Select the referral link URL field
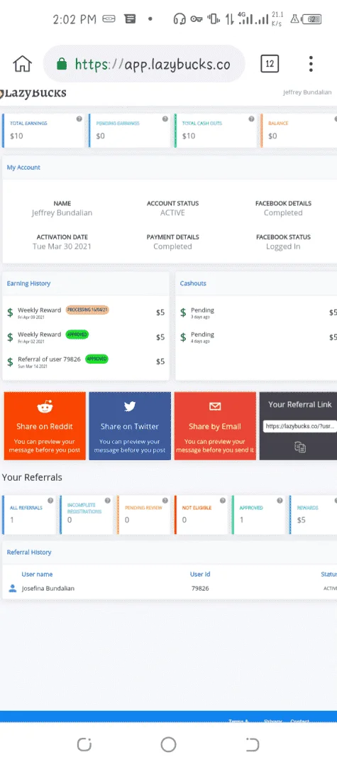This screenshot has width=337, height=767. 300,426
